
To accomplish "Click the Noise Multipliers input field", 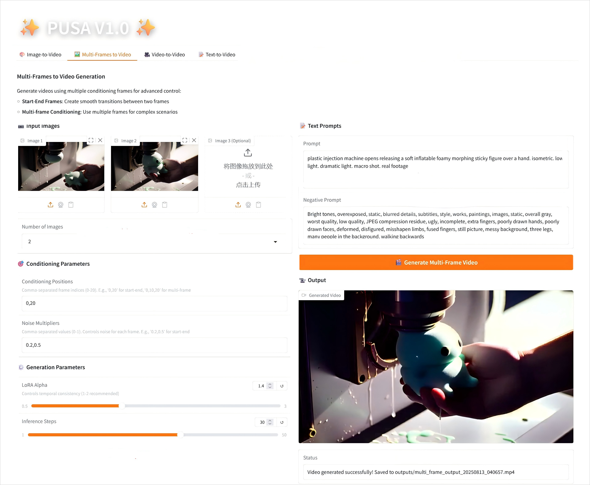I will (x=154, y=345).
